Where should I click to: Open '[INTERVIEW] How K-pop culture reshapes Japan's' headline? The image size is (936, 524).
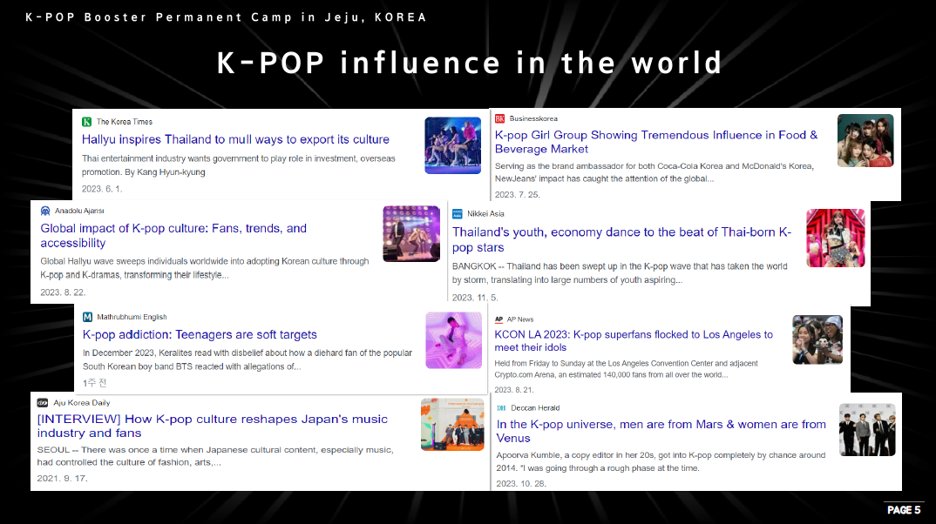coord(213,427)
